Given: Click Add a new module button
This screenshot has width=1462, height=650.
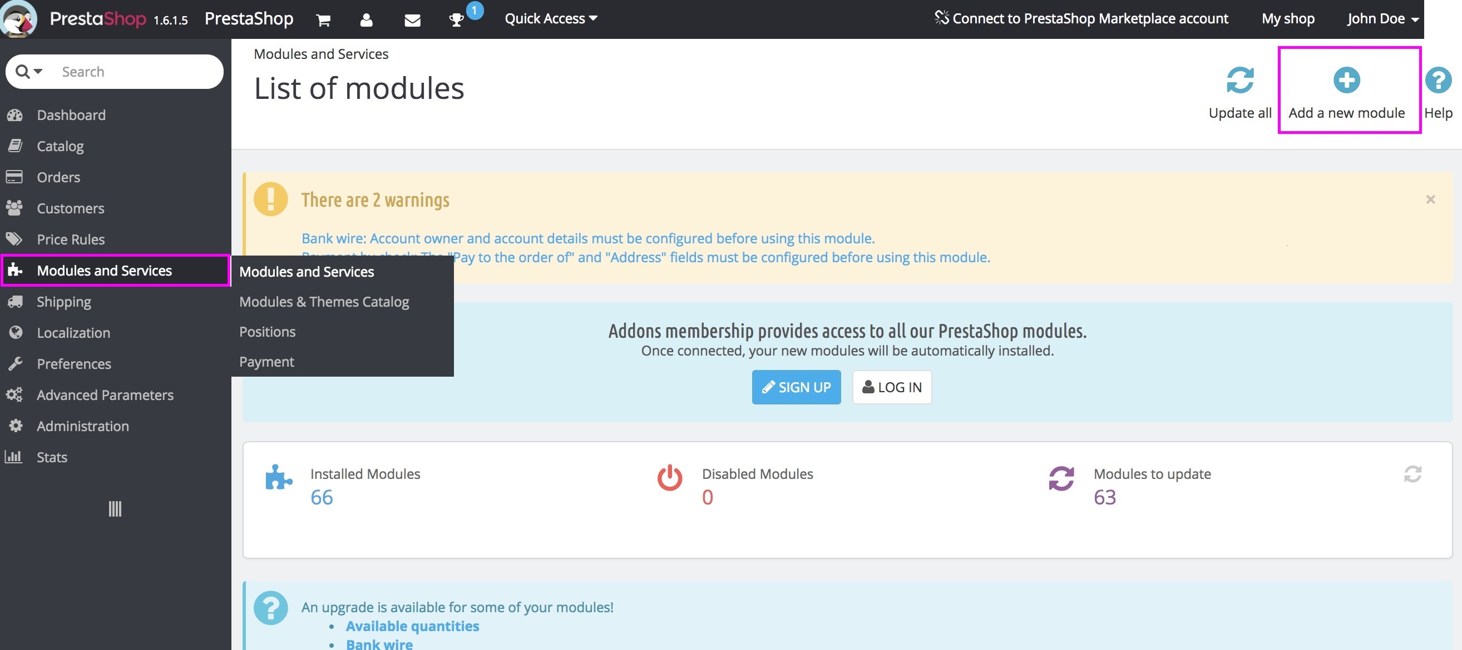Looking at the screenshot, I should click(1347, 92).
